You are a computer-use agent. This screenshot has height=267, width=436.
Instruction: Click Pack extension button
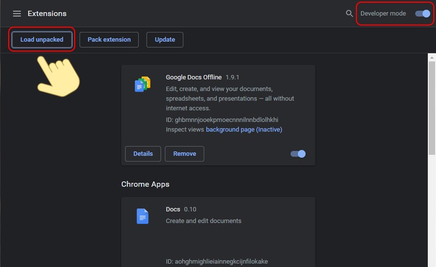pyautogui.click(x=109, y=40)
